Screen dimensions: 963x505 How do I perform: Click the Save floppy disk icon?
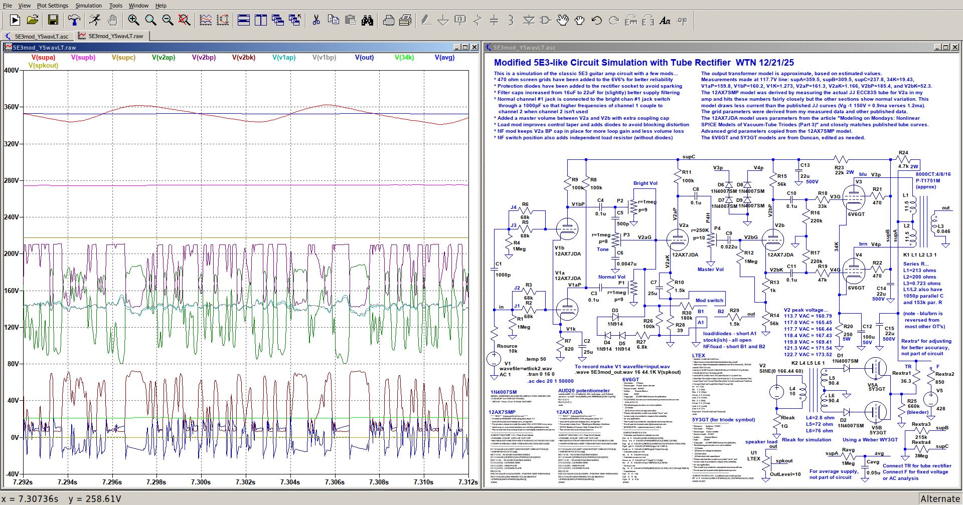(x=53, y=20)
